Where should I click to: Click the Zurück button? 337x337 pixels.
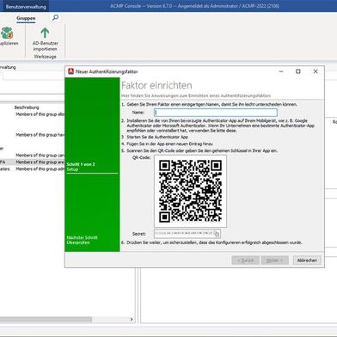tap(246, 260)
